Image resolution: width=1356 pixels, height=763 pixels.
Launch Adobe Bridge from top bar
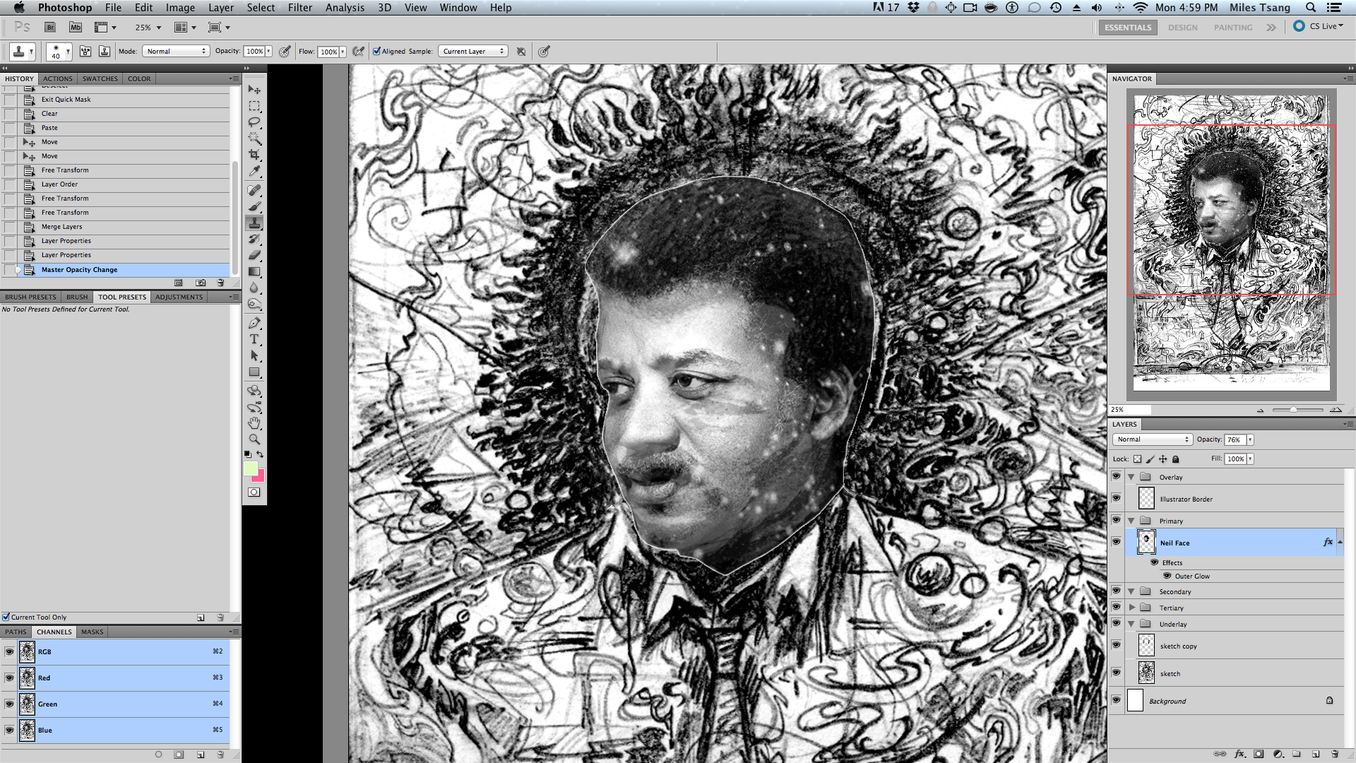tap(50, 28)
